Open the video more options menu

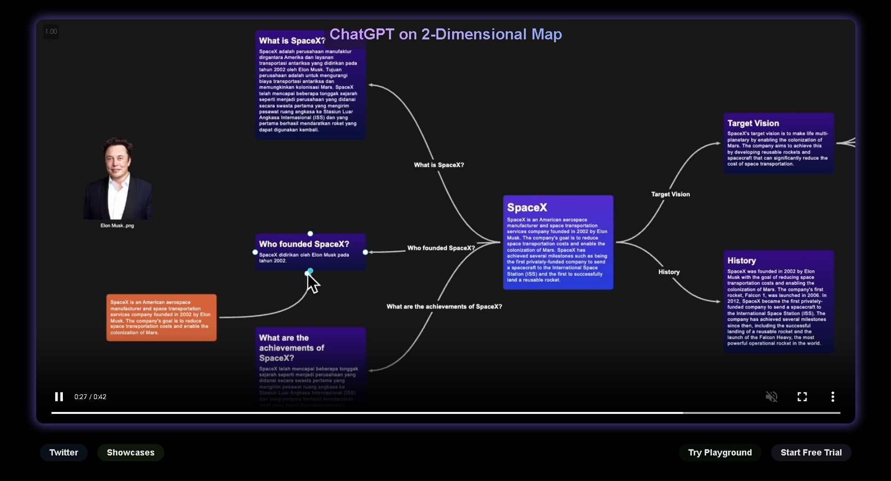coord(833,396)
